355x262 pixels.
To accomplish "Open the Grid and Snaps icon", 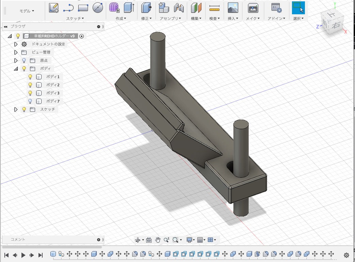I will pos(200,240).
